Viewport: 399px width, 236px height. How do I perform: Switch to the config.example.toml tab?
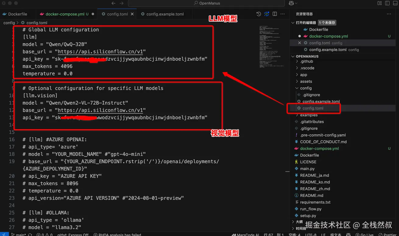click(165, 14)
